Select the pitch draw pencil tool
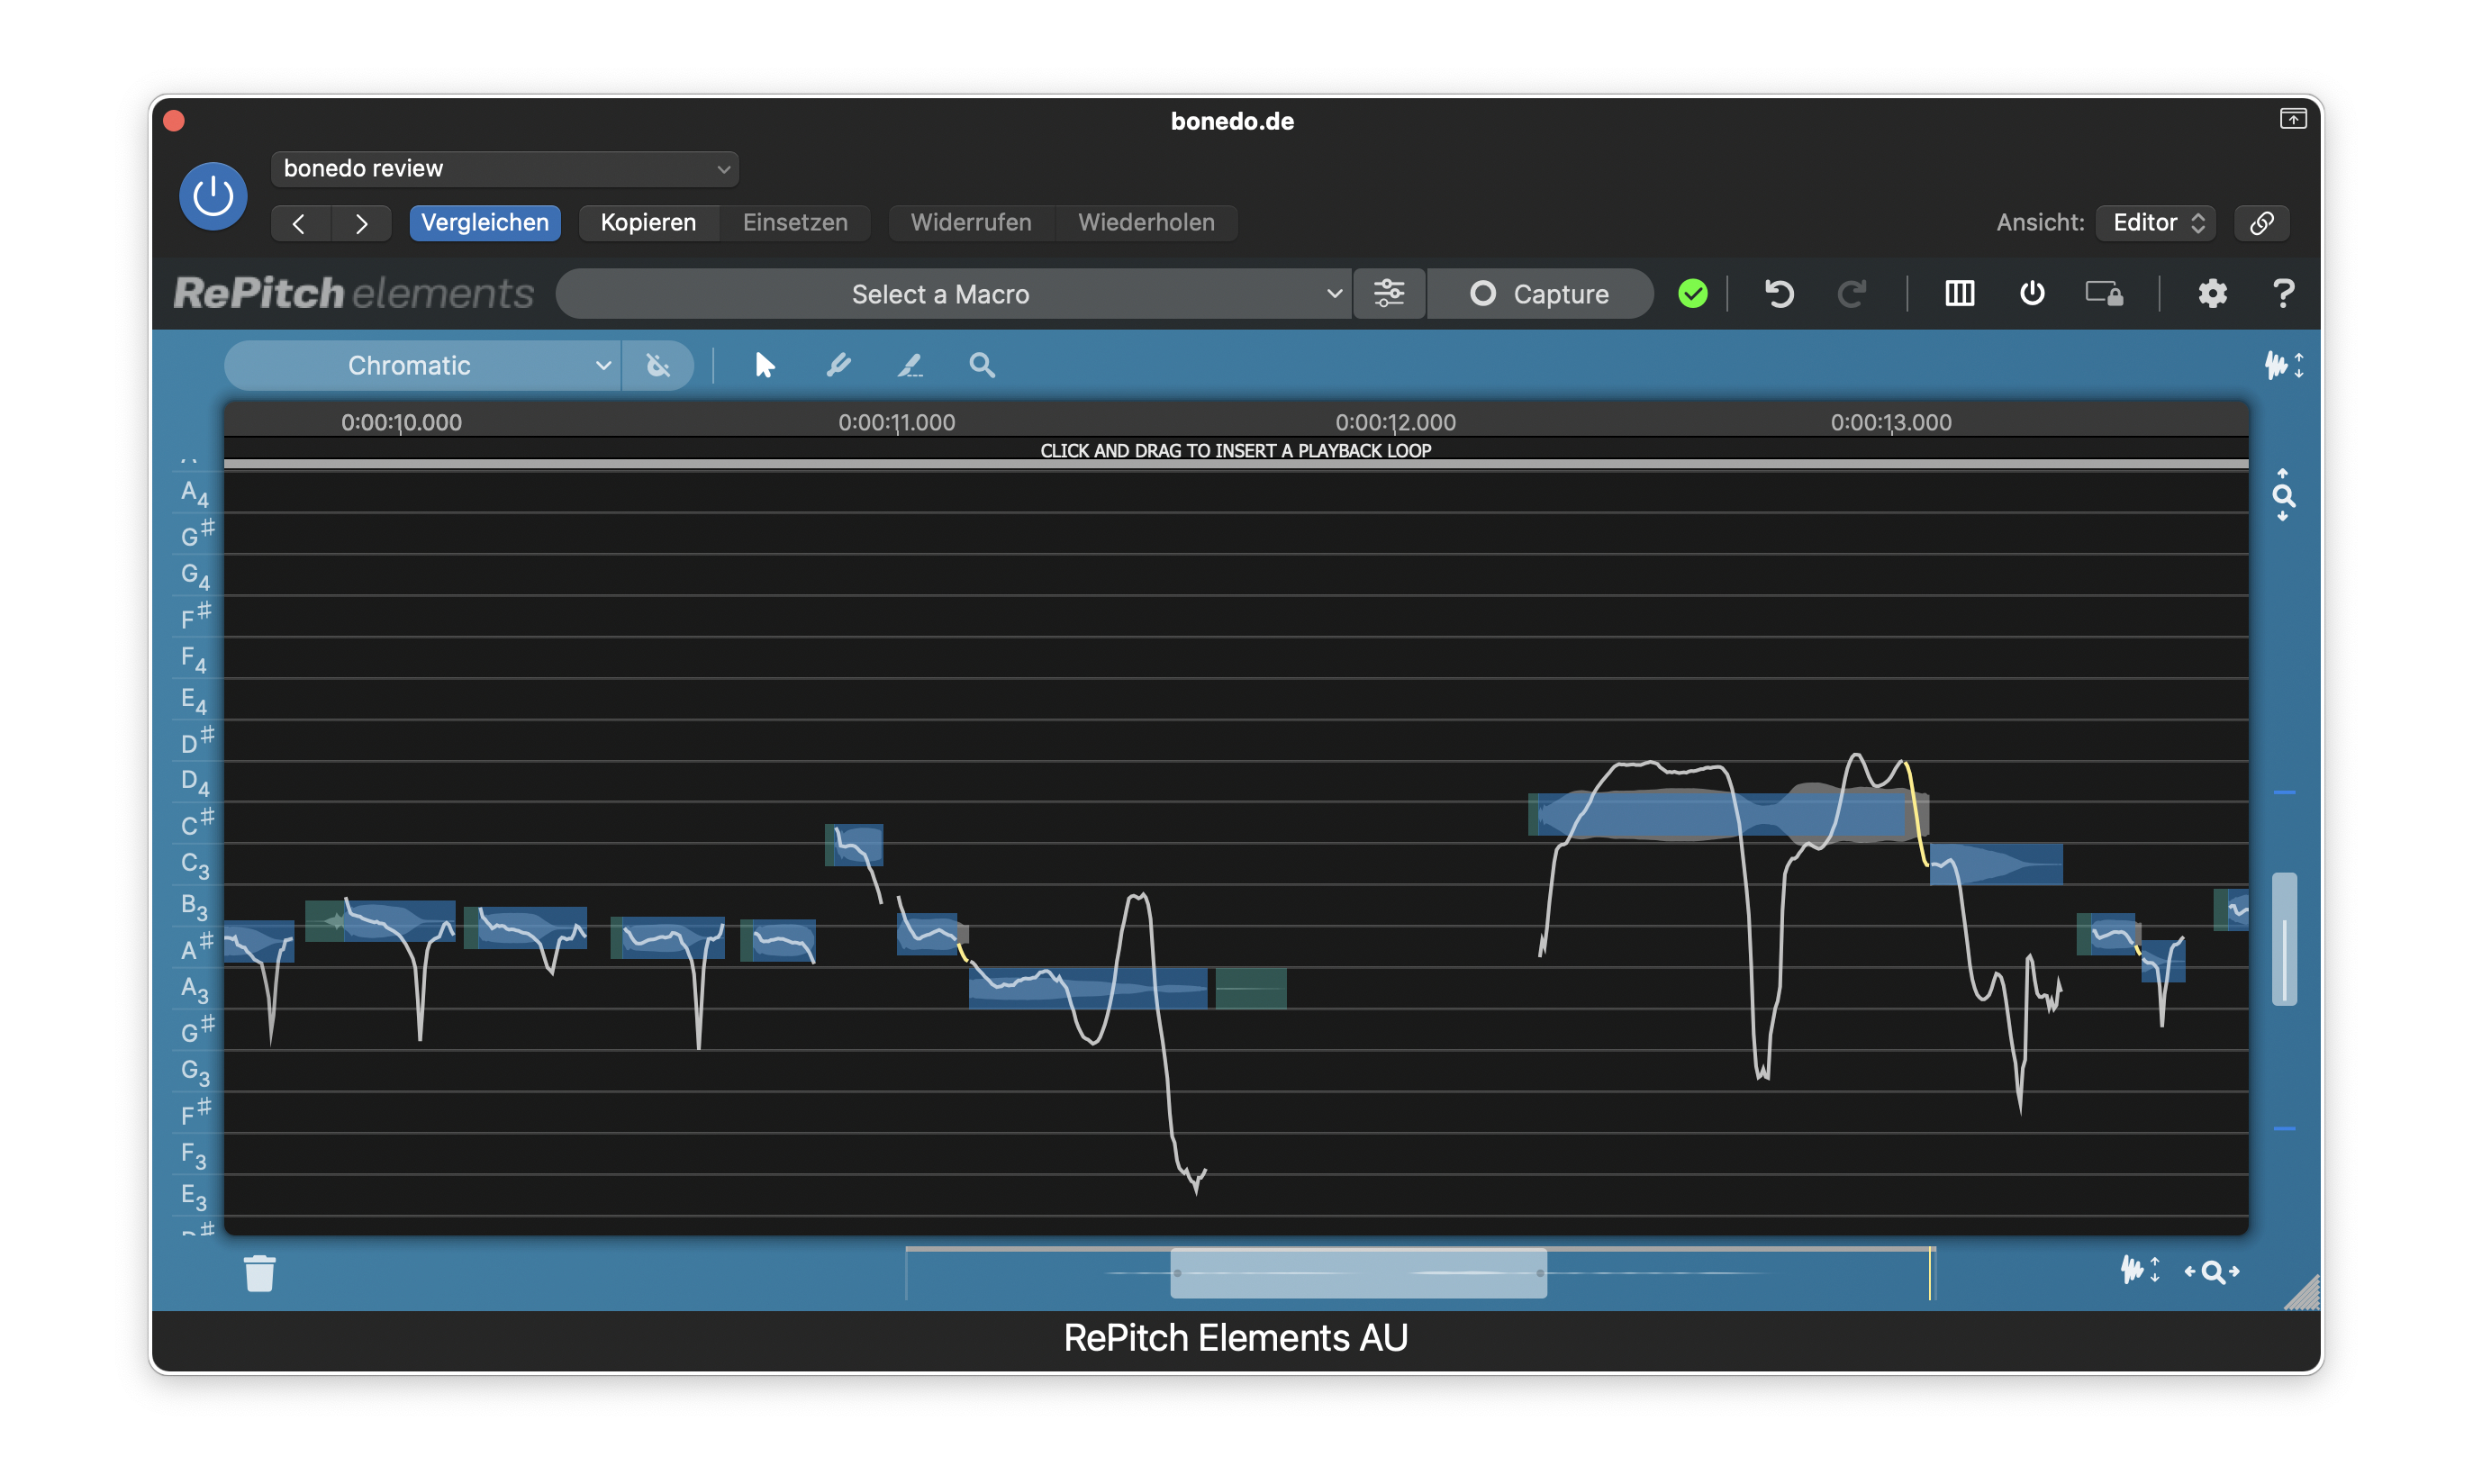Viewport: 2473px width, 1484px height. (838, 365)
